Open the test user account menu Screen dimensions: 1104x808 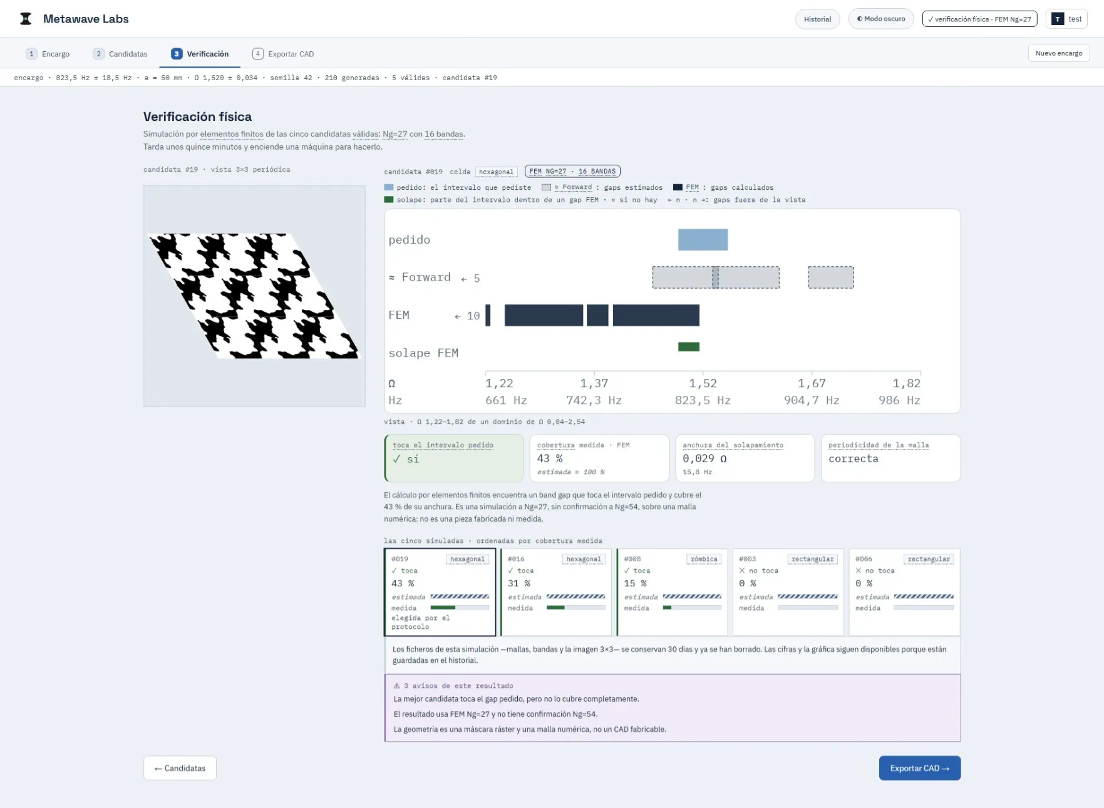point(1066,19)
